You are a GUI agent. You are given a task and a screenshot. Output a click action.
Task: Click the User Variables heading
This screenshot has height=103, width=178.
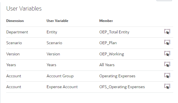(x=24, y=9)
